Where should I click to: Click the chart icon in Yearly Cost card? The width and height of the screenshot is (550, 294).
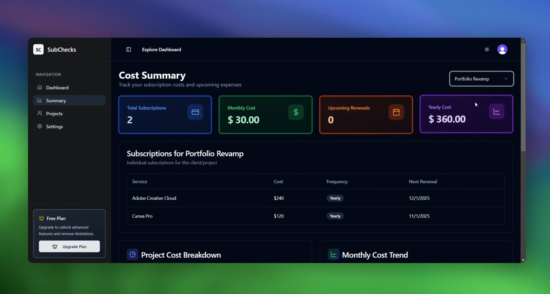click(497, 112)
